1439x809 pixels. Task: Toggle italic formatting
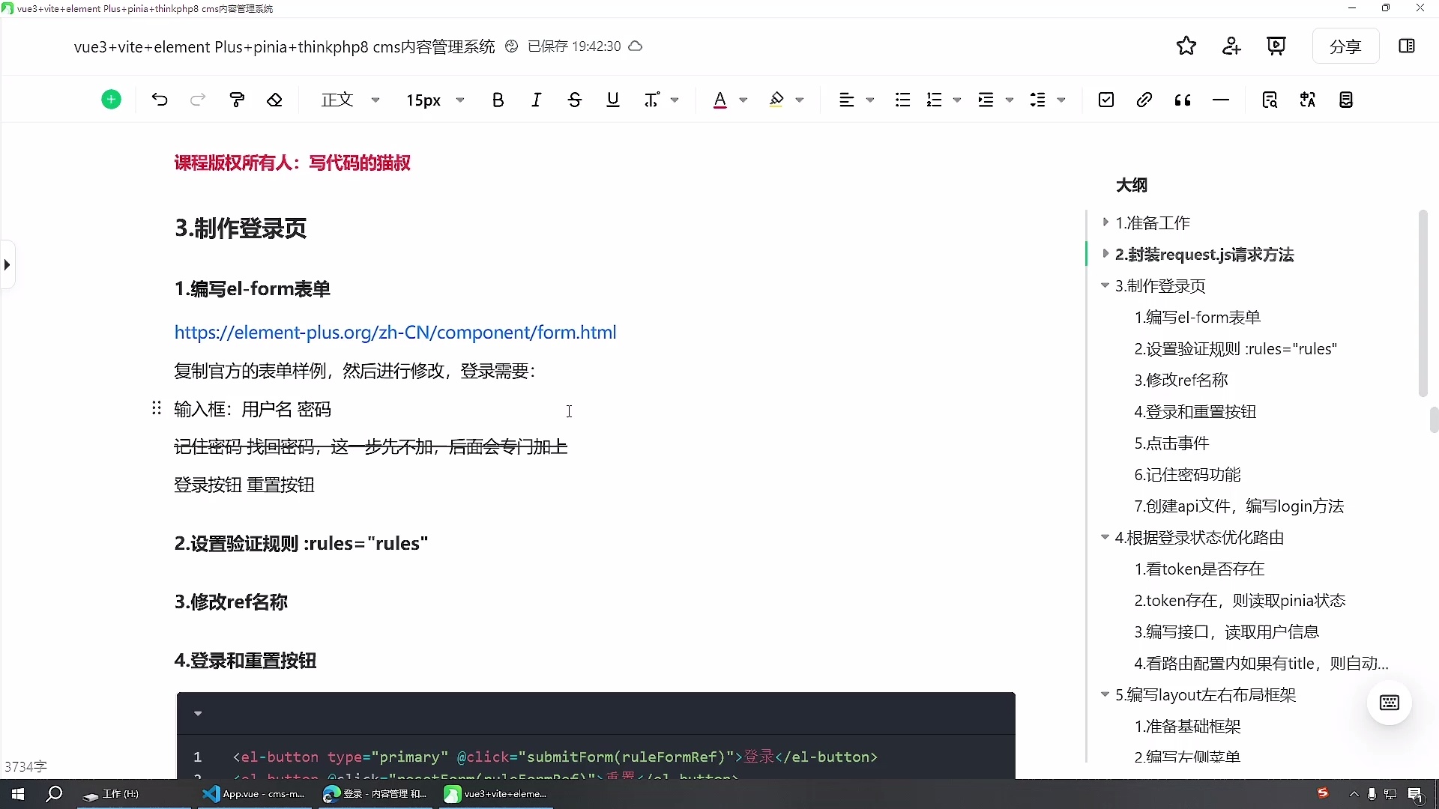[536, 100]
